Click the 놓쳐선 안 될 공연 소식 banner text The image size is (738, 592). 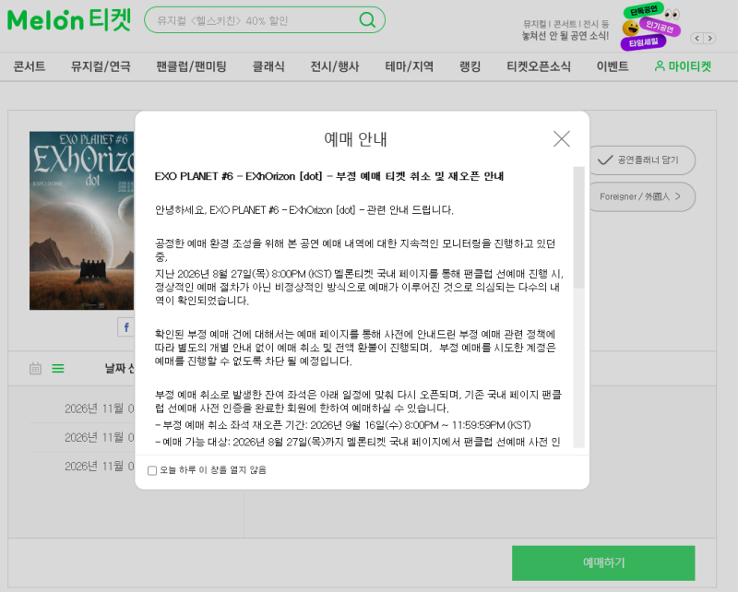point(565,36)
